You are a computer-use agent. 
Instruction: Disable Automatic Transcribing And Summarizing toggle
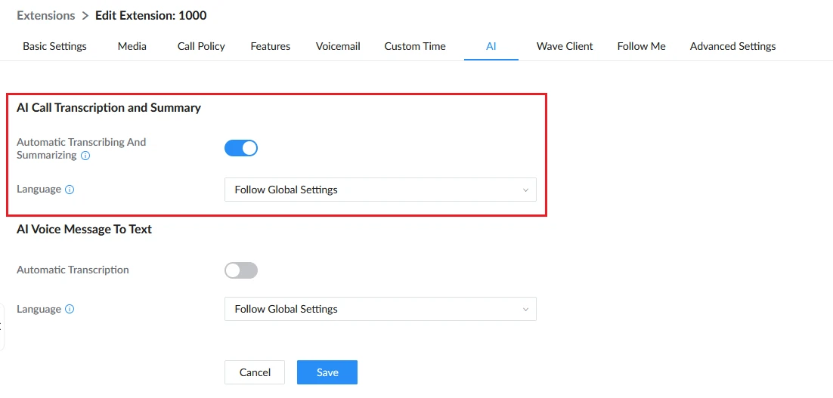click(x=241, y=148)
